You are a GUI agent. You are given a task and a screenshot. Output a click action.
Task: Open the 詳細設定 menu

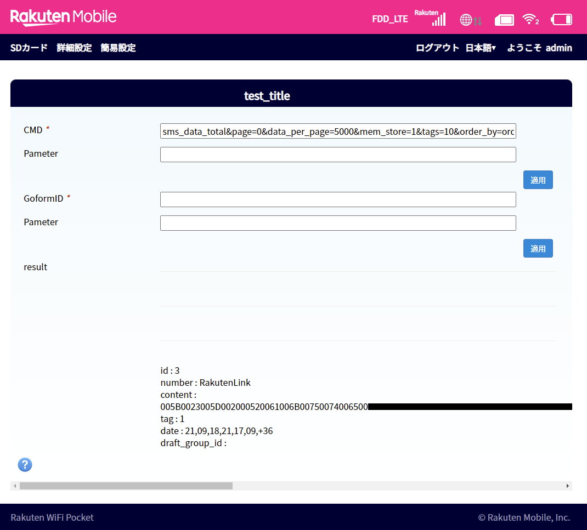[x=74, y=48]
